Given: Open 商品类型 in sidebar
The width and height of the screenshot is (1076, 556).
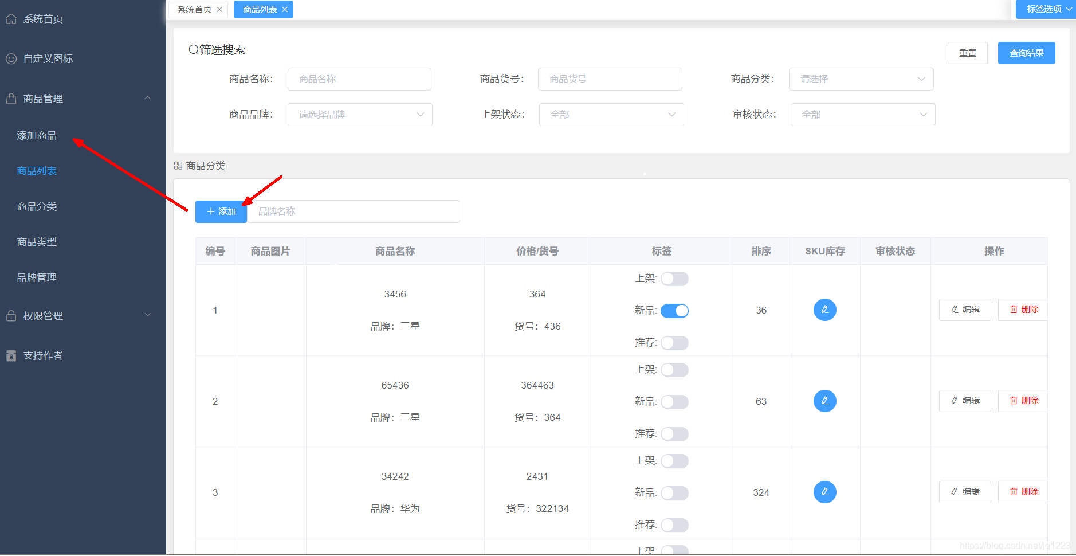Looking at the screenshot, I should [x=37, y=242].
